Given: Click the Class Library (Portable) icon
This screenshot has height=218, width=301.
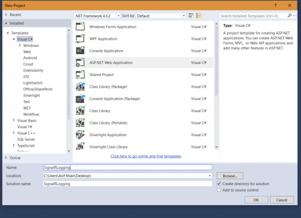Looking at the screenshot, I should pos(80,123).
